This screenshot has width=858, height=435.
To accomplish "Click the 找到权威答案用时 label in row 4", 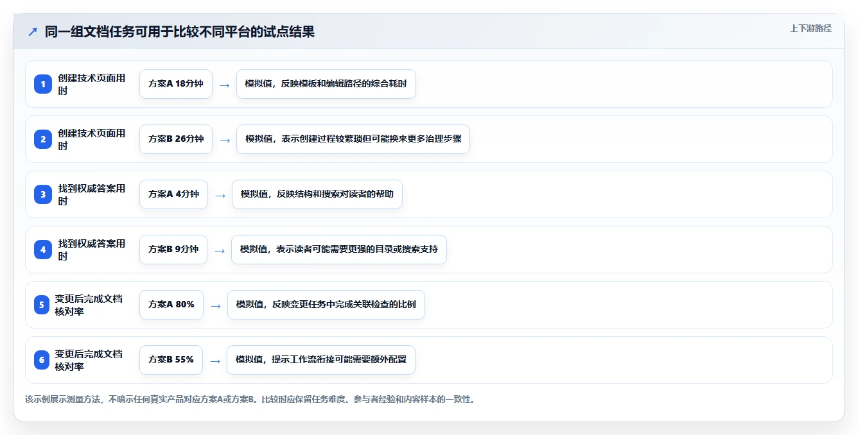I will [x=92, y=250].
